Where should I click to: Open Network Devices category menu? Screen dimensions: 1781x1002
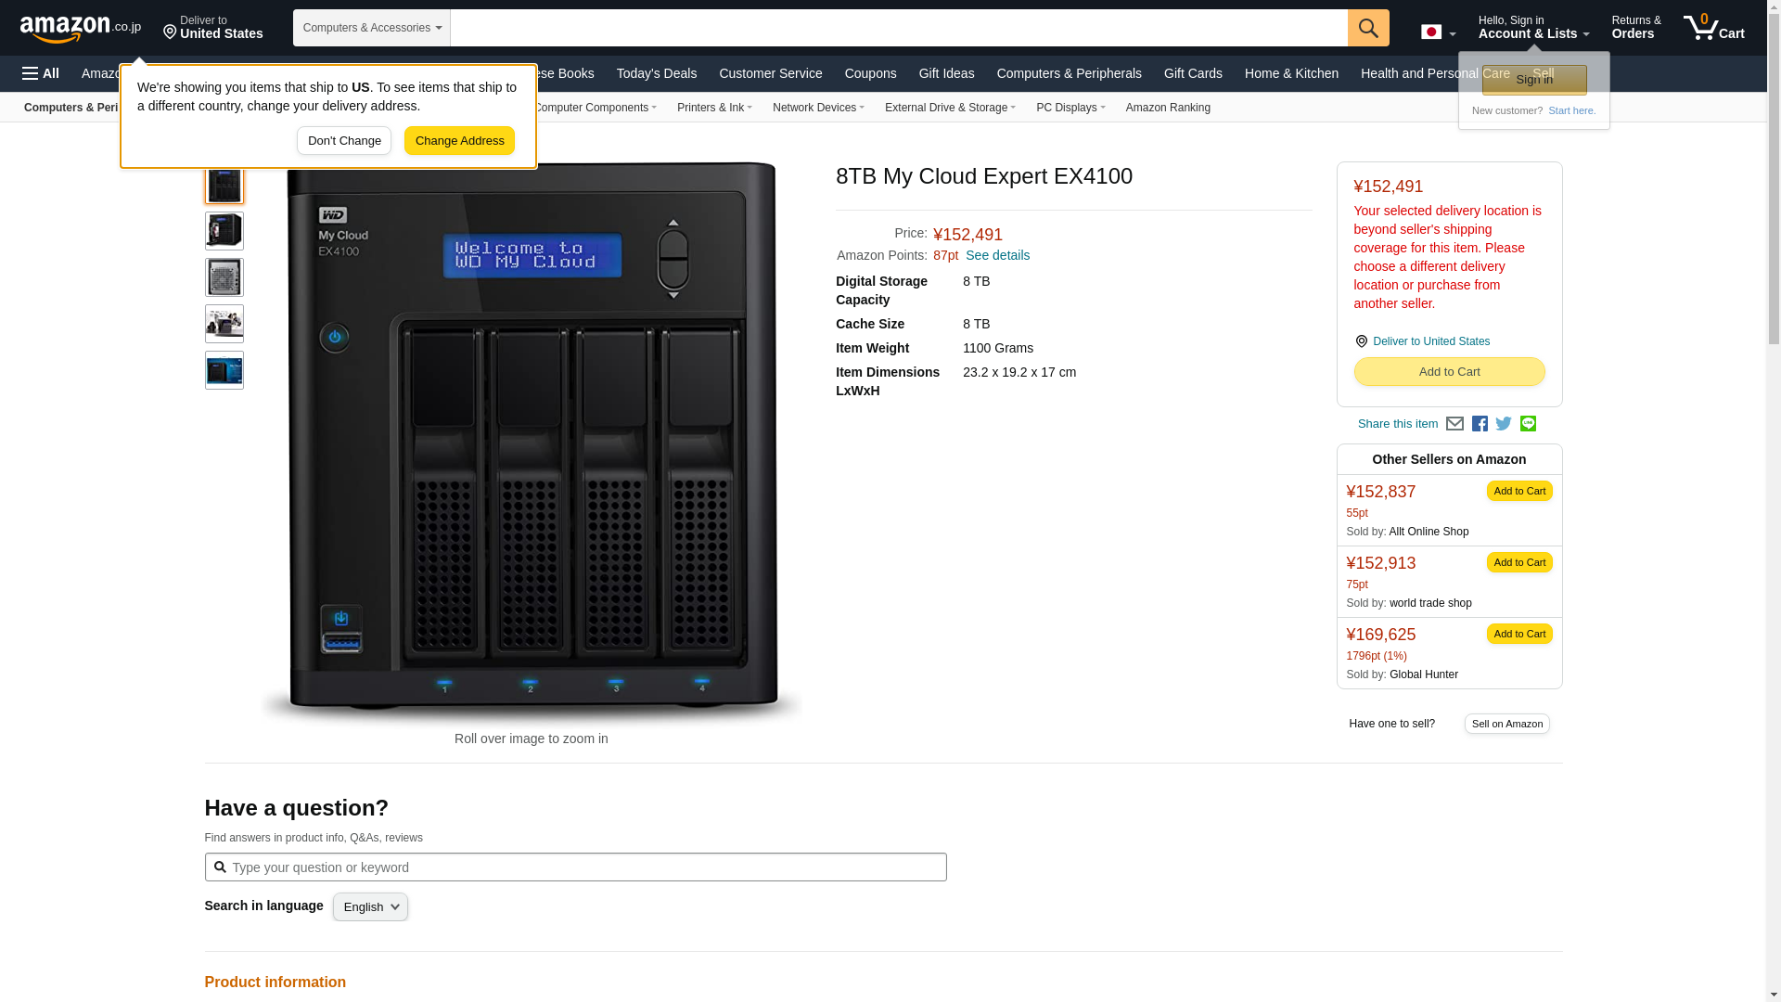point(817,108)
